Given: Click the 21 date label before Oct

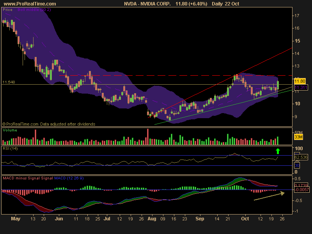Looking at the screenshot, I should 228,219.
